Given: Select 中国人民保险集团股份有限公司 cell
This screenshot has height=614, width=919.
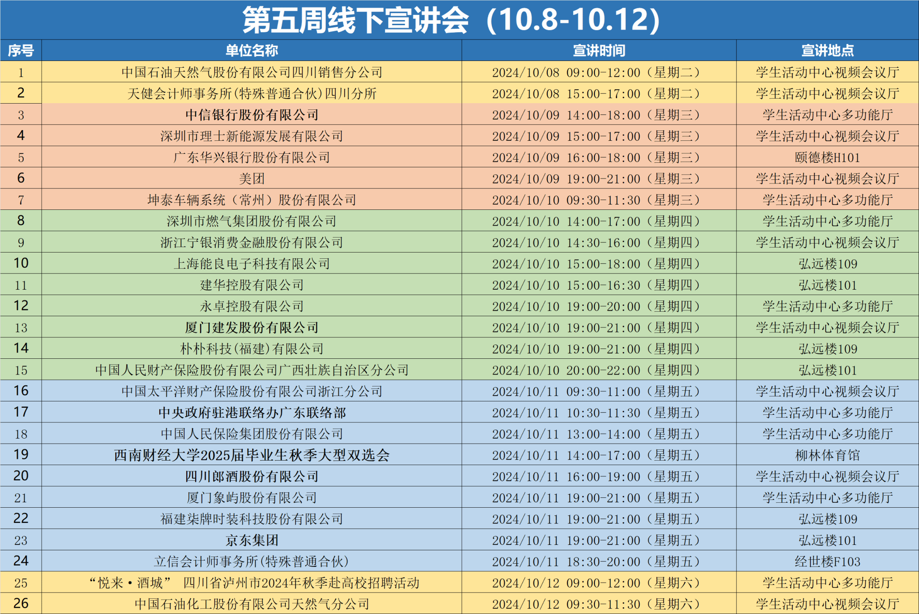Looking at the screenshot, I should [x=252, y=434].
